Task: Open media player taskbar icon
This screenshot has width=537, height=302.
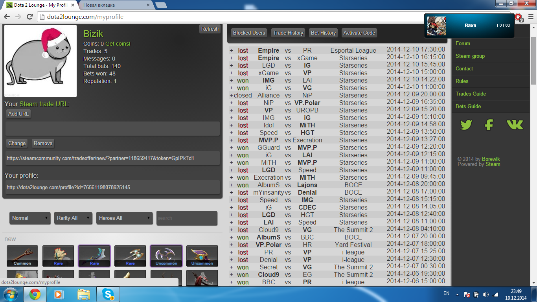Action: pyautogui.click(x=59, y=294)
